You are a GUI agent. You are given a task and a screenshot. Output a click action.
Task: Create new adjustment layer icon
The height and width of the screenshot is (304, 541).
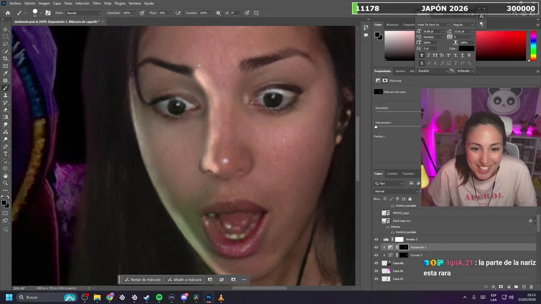(x=508, y=287)
